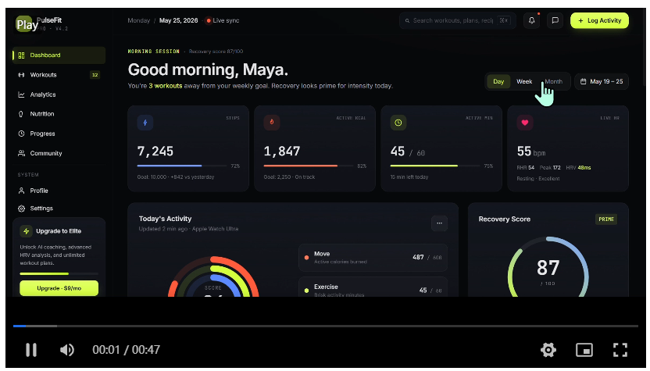
Task: Click the 3 workouts highlighted link
Action: click(166, 86)
